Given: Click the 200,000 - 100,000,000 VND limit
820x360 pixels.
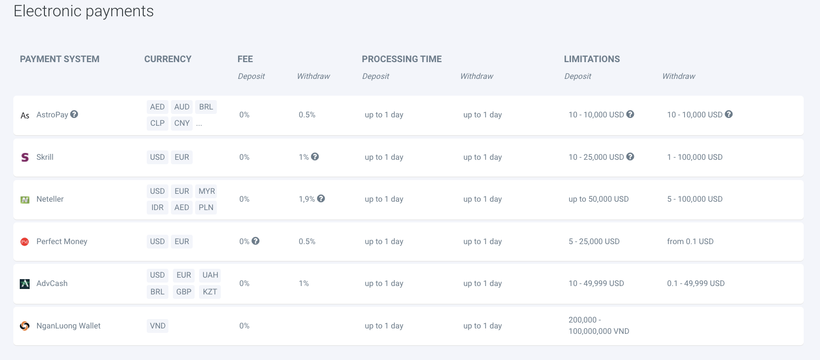Looking at the screenshot, I should [599, 325].
